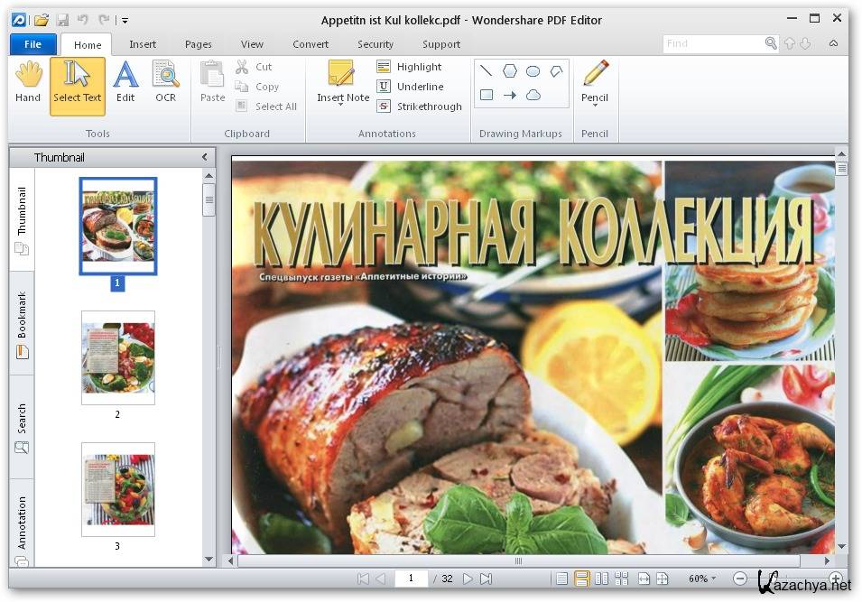Select the cloud drawing markup shape
Screen dimensions: 862x602
(533, 95)
